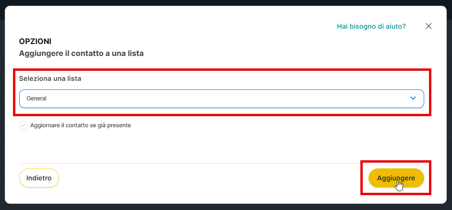
Task: Go back with the outlined 'Indietro' button
Action: (39, 178)
